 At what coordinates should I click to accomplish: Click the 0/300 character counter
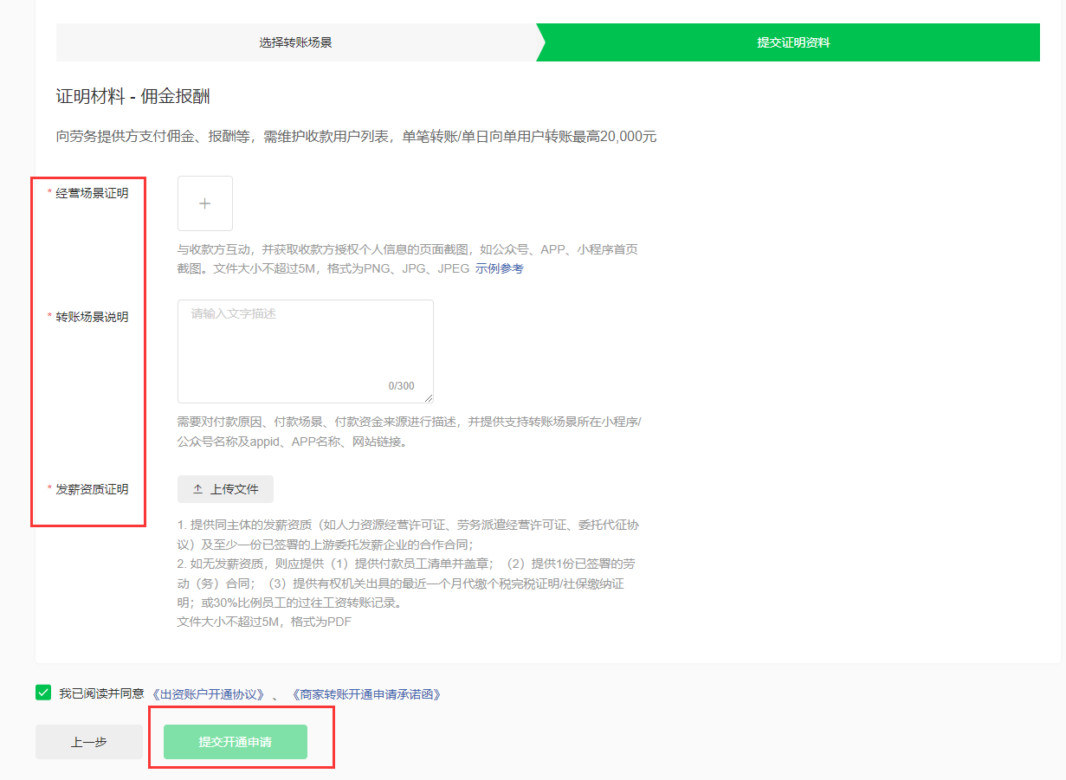[x=401, y=386]
